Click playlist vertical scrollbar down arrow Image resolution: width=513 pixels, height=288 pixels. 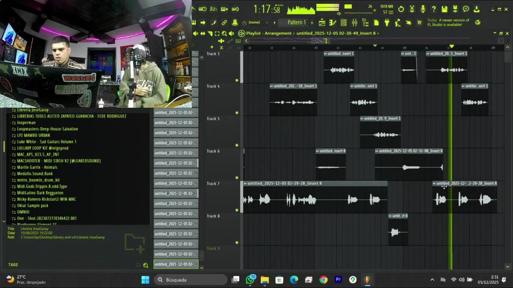pos(508,267)
